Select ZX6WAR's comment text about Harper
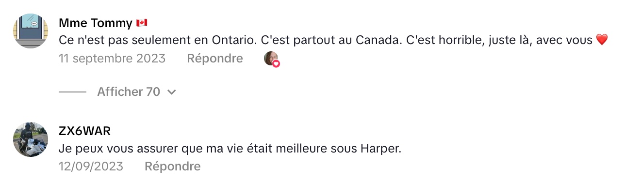 point(230,149)
